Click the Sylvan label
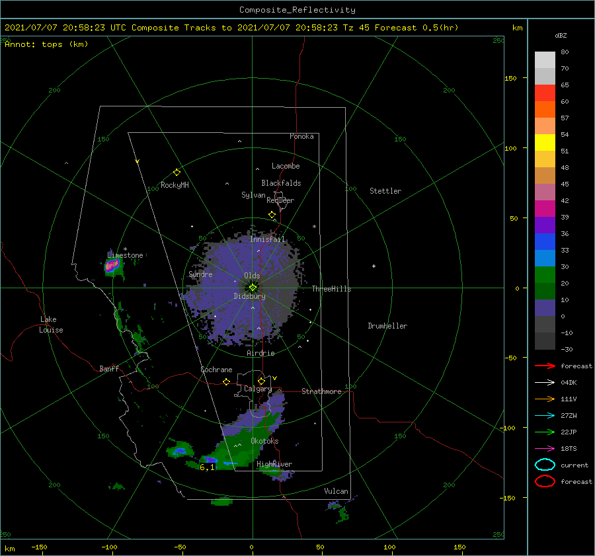The image size is (595, 556). 253,195
